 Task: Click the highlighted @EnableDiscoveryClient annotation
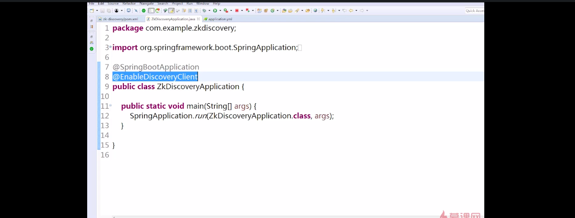click(155, 77)
